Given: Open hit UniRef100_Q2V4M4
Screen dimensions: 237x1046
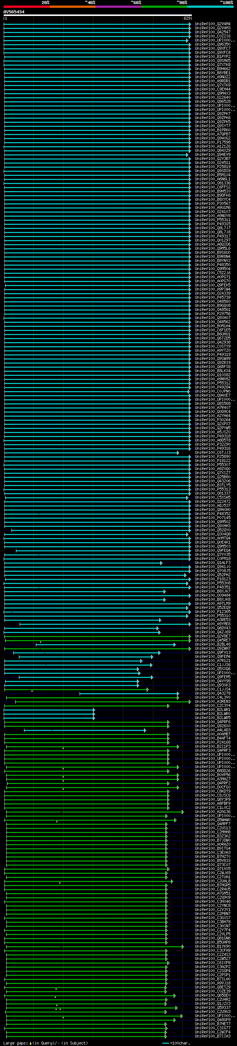Looking at the screenshot, I should point(213,24).
